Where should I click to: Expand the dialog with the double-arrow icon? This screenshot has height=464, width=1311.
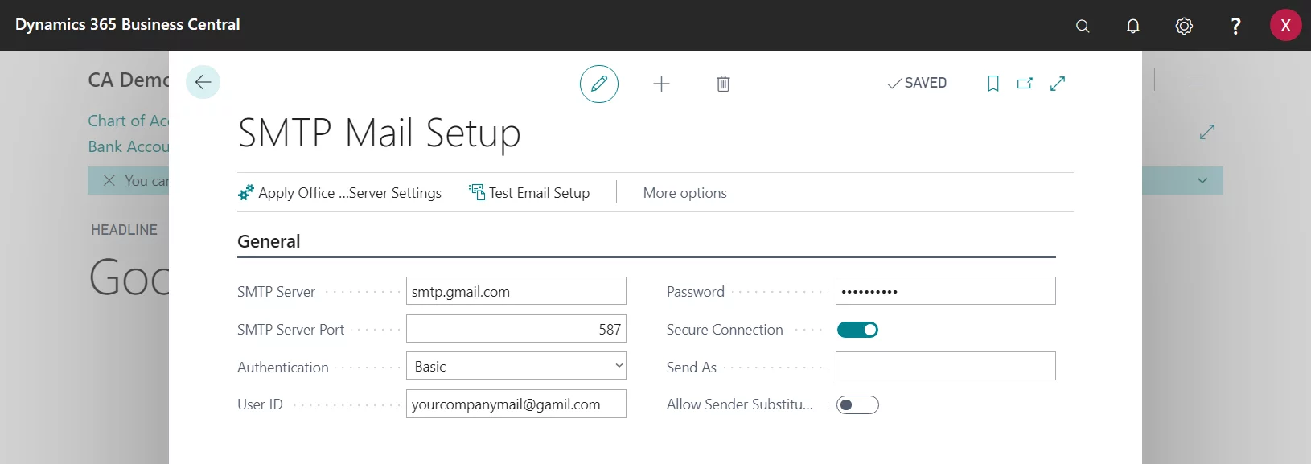point(1058,84)
